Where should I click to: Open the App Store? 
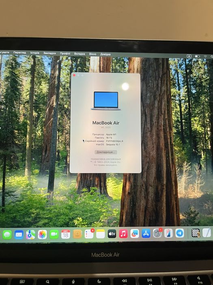[x=146, y=233]
